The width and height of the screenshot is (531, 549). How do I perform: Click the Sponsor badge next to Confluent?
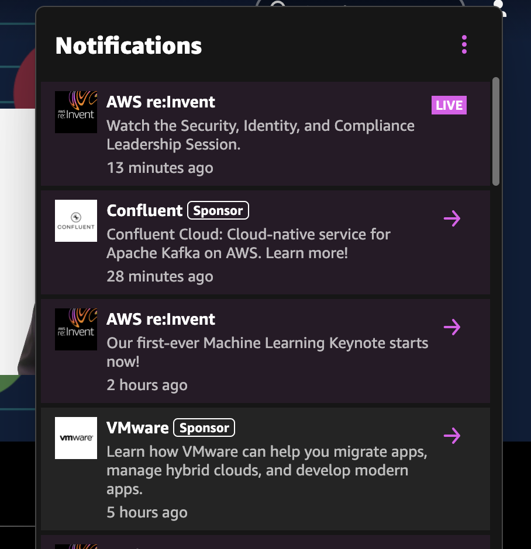pos(218,210)
